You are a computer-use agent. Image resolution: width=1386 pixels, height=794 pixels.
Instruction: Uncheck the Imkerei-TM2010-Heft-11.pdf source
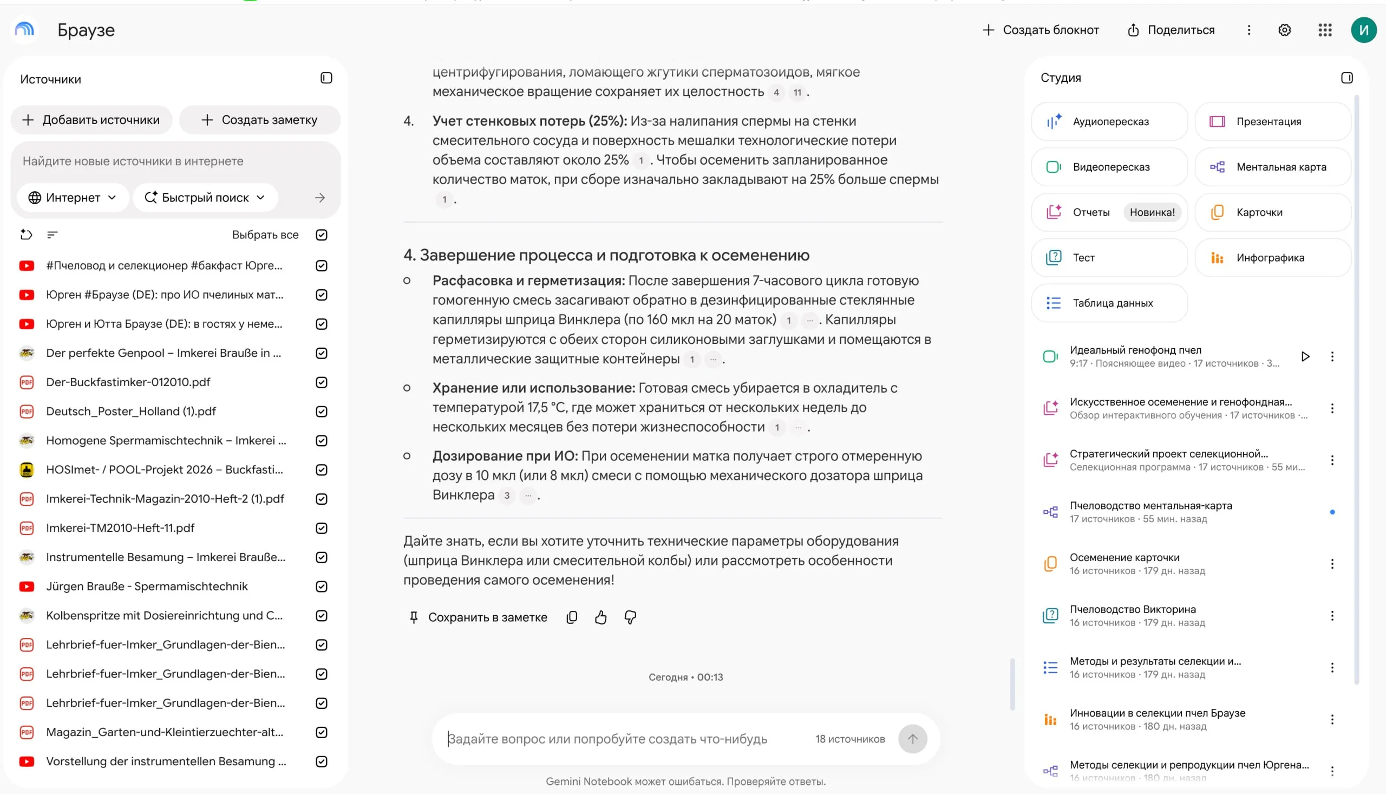tap(322, 528)
